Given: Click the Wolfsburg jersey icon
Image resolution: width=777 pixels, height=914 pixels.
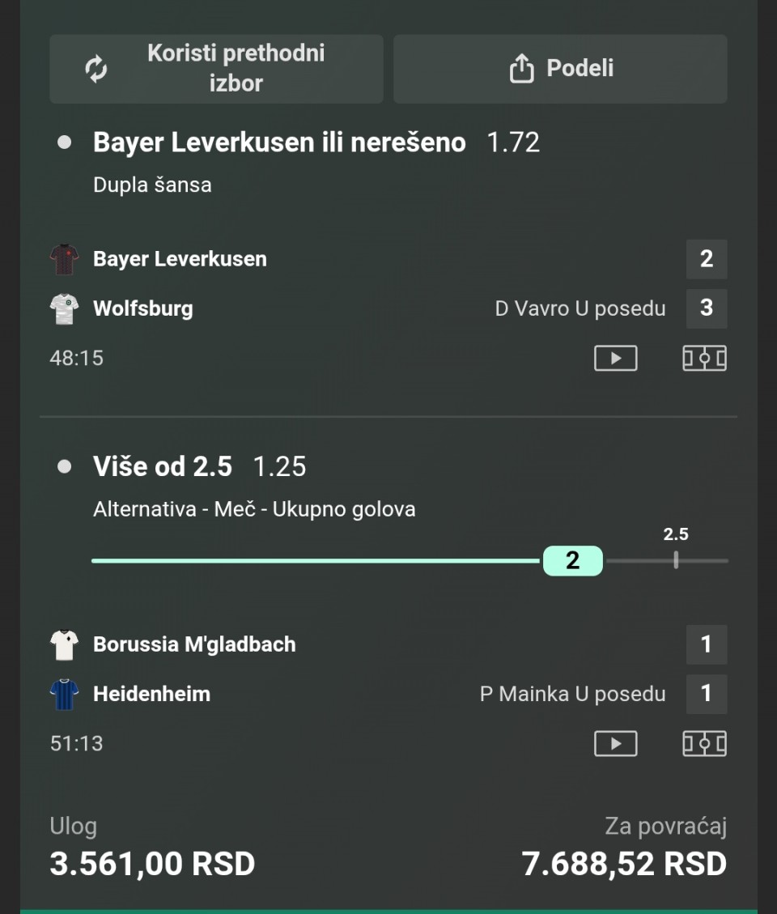Looking at the screenshot, I should coord(64,308).
